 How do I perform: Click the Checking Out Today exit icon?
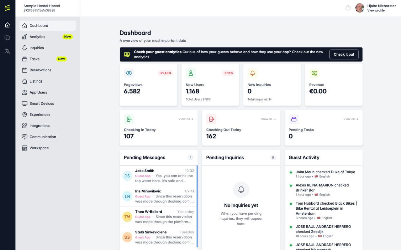click(211, 119)
